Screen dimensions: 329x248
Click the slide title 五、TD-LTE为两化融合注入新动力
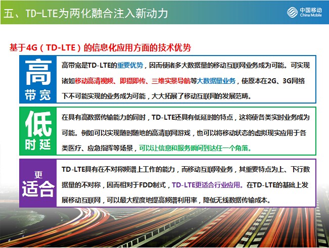(86, 13)
